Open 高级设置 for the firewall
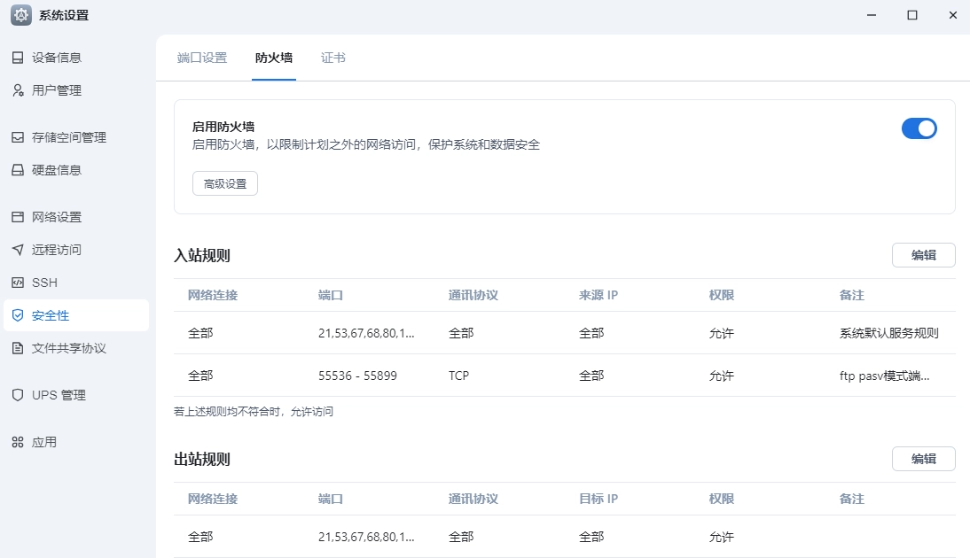Image resolution: width=970 pixels, height=558 pixels. [x=224, y=183]
